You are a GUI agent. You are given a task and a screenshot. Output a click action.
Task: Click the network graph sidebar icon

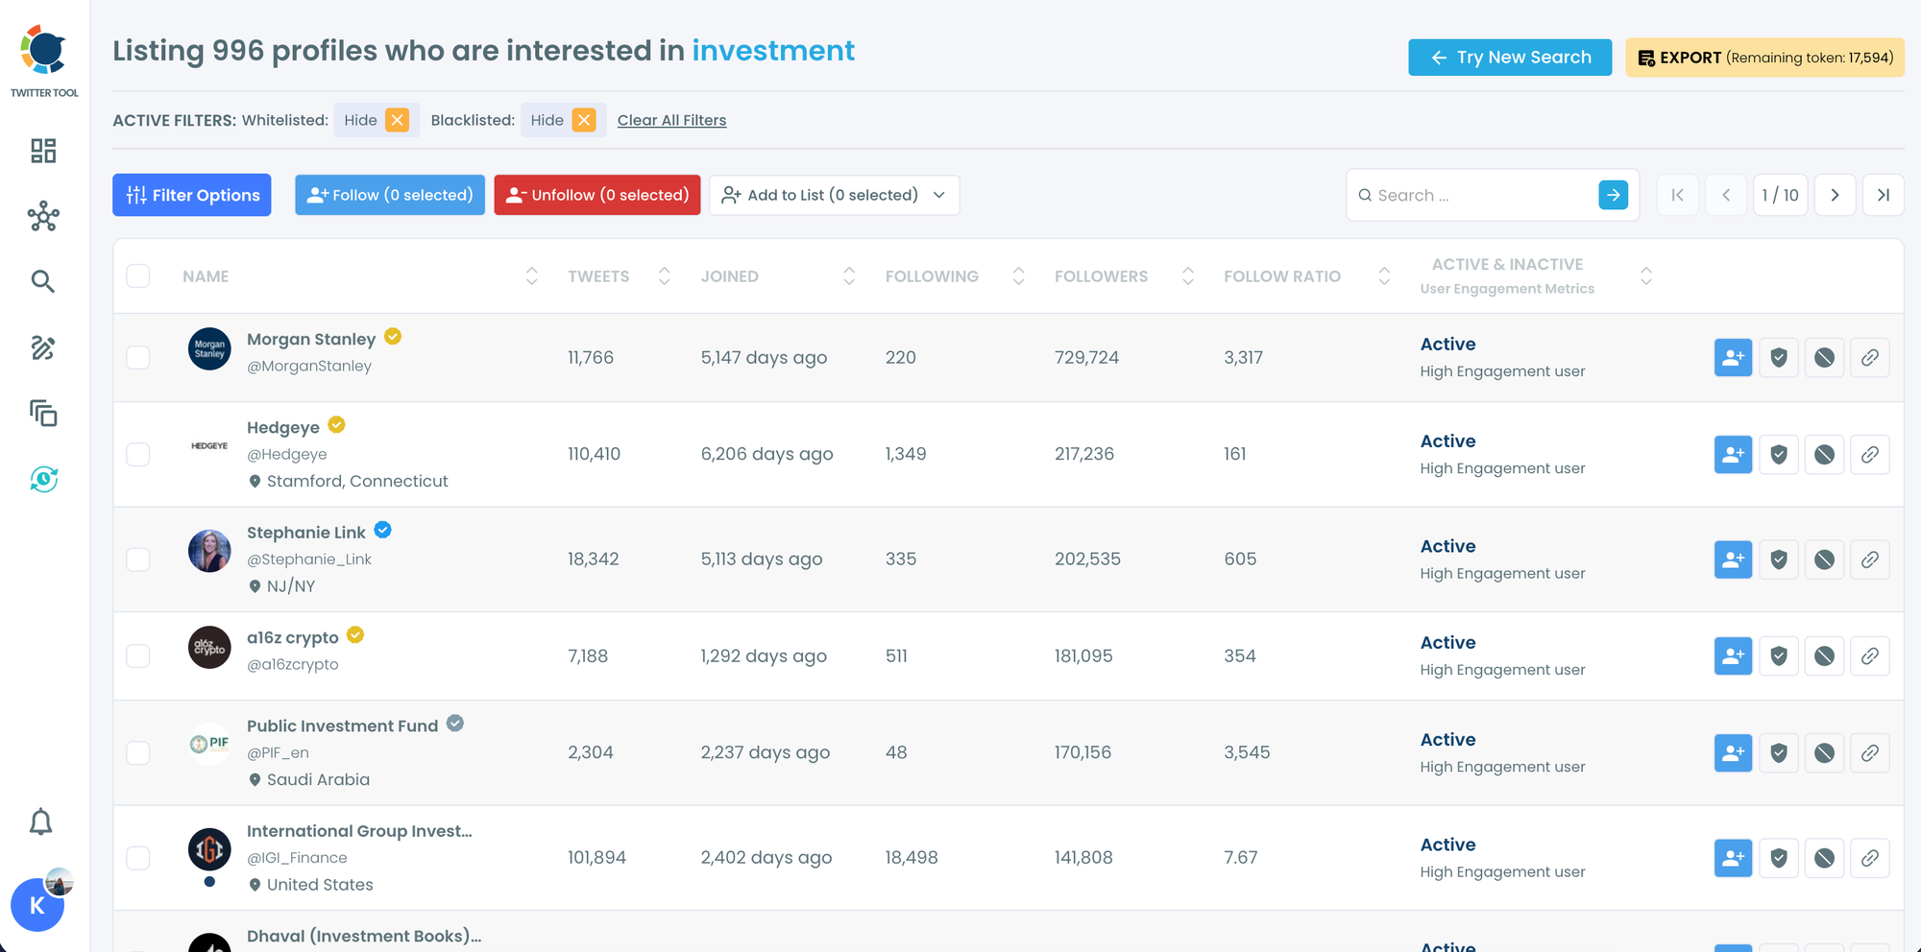43,217
